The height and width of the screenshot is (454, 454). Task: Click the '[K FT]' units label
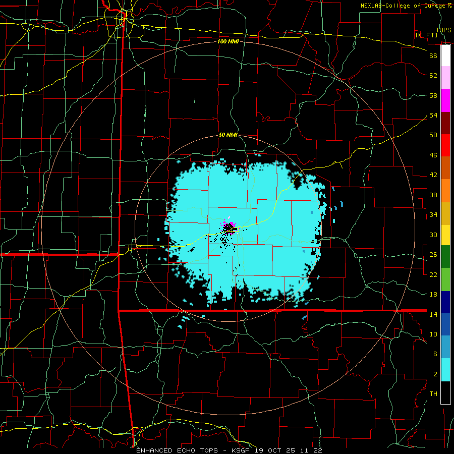coord(426,35)
